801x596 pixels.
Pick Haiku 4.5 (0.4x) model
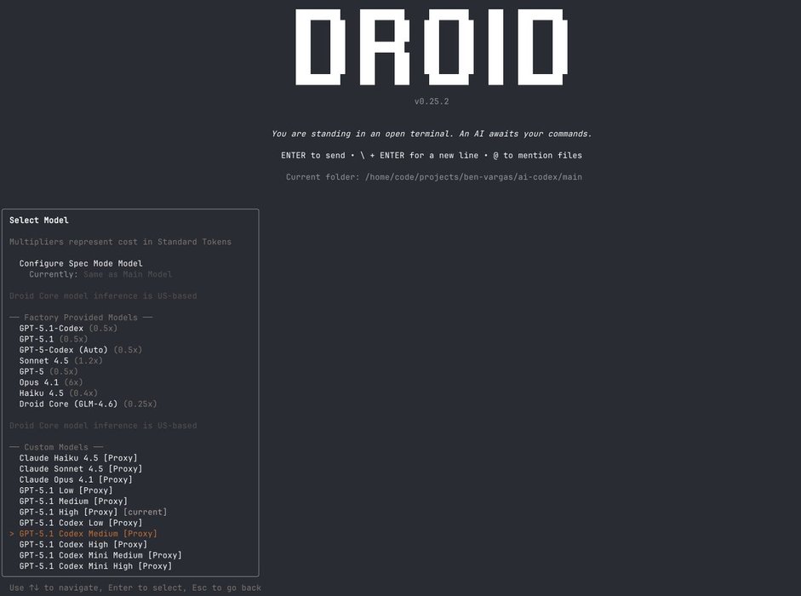[x=58, y=393]
